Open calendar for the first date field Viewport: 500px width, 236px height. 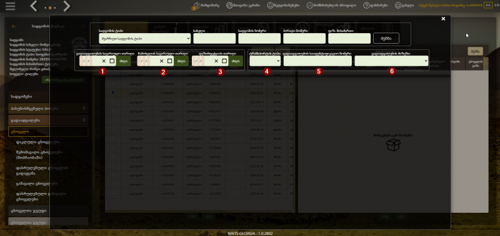(112, 61)
